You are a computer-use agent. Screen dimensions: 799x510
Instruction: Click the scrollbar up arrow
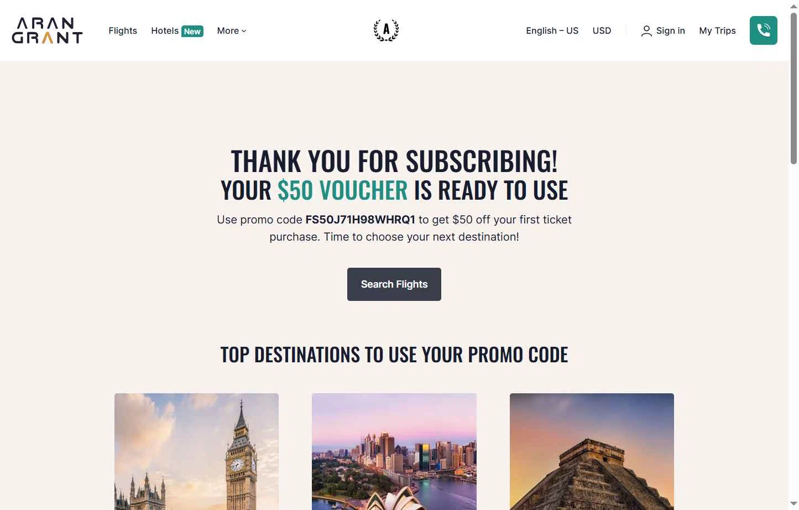[793, 5]
